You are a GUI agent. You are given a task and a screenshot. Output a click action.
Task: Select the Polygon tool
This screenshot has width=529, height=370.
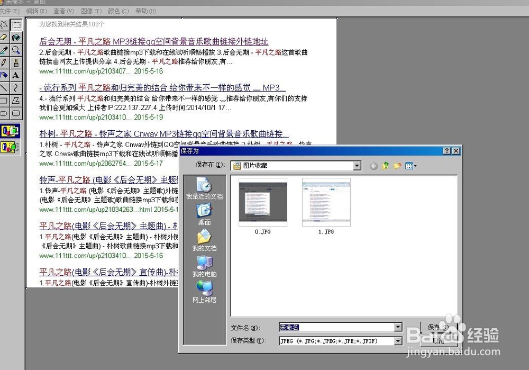(x=16, y=100)
